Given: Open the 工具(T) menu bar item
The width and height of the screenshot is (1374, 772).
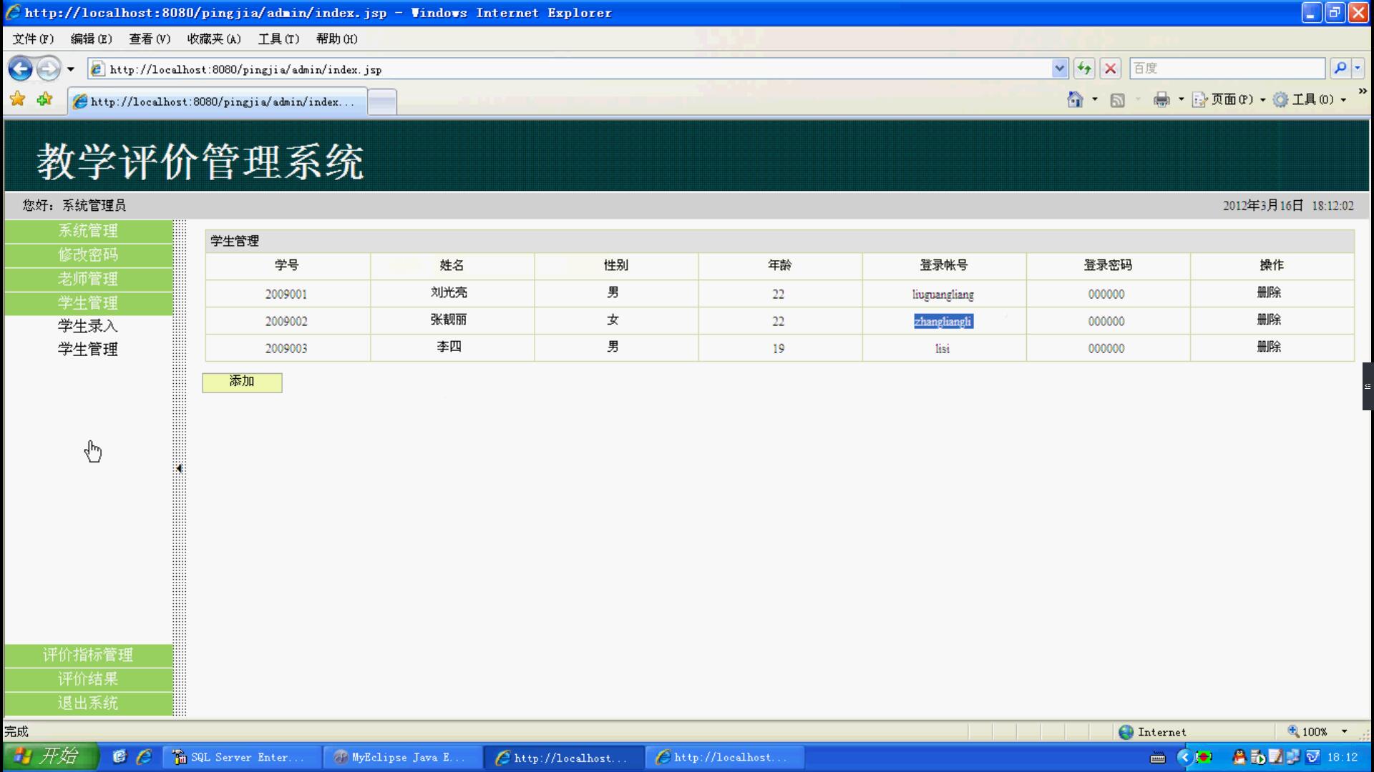Looking at the screenshot, I should [278, 39].
